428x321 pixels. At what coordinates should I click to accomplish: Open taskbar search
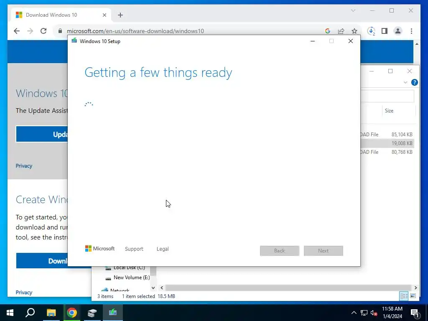[30, 313]
